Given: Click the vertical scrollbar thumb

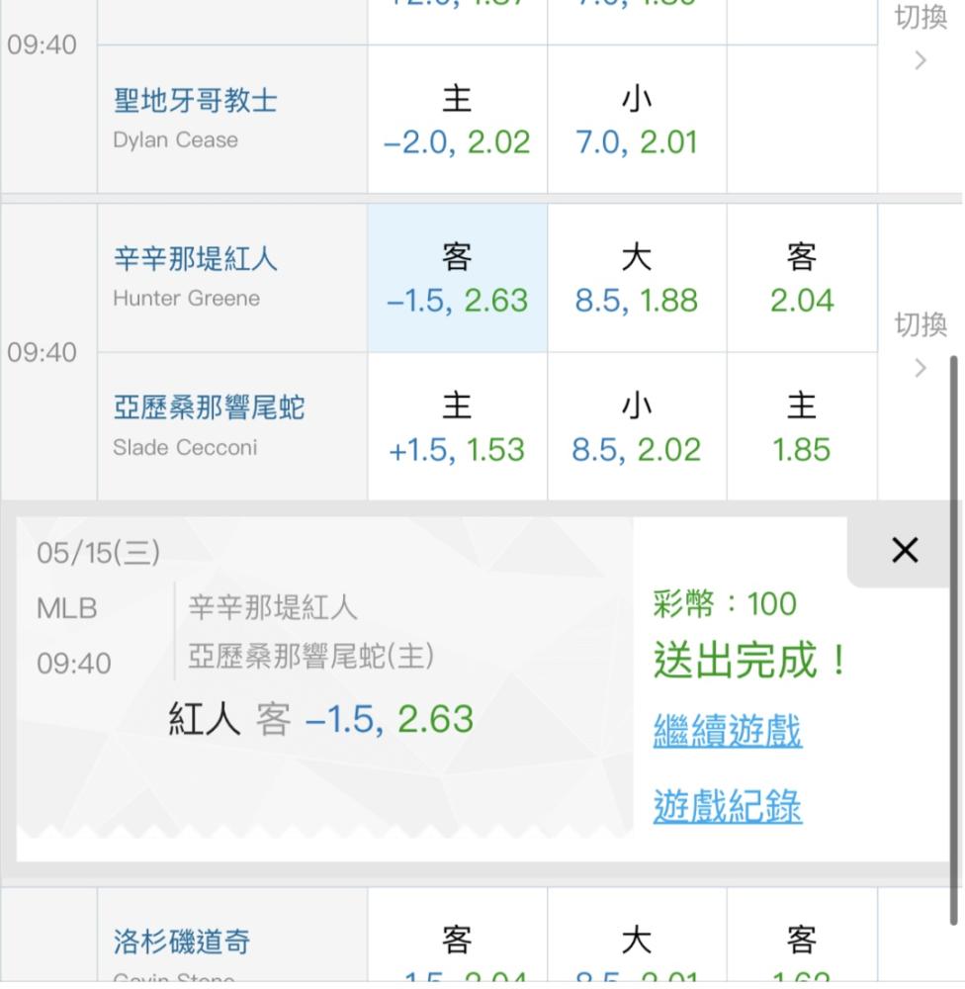Looking at the screenshot, I should point(954,640).
